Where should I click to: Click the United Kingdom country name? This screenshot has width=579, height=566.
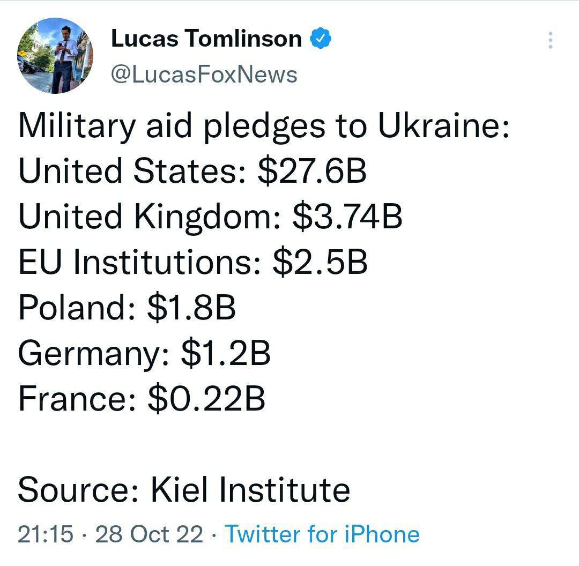(146, 217)
